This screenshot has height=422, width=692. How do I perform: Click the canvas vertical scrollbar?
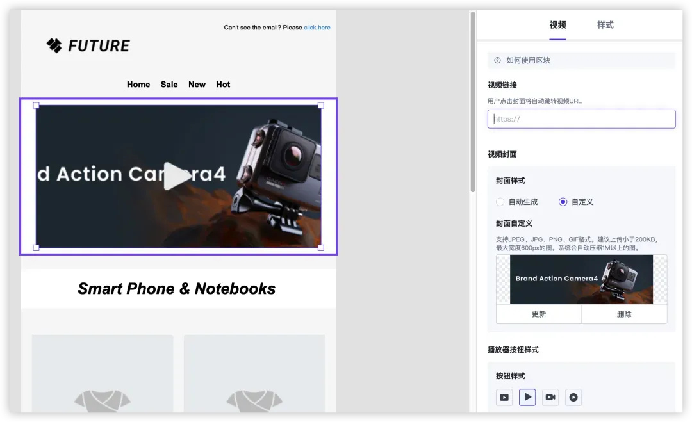point(473,102)
